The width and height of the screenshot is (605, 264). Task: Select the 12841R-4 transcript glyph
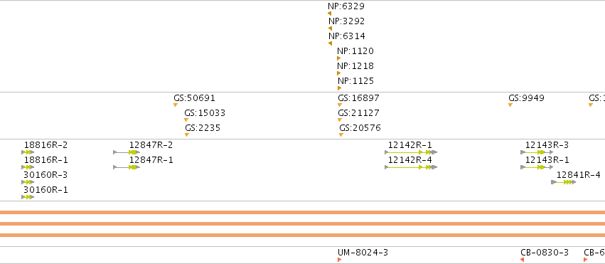tap(563, 181)
